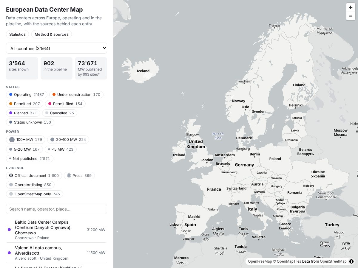Toggle the 100+ MW power filter
This screenshot has width=358, height=268.
(x=26, y=140)
